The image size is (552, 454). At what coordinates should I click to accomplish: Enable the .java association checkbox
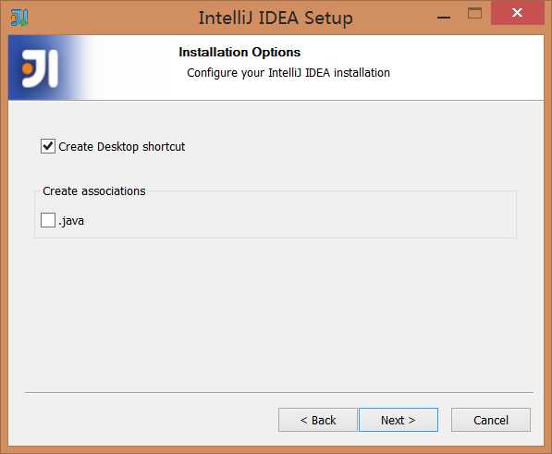pyautogui.click(x=48, y=220)
